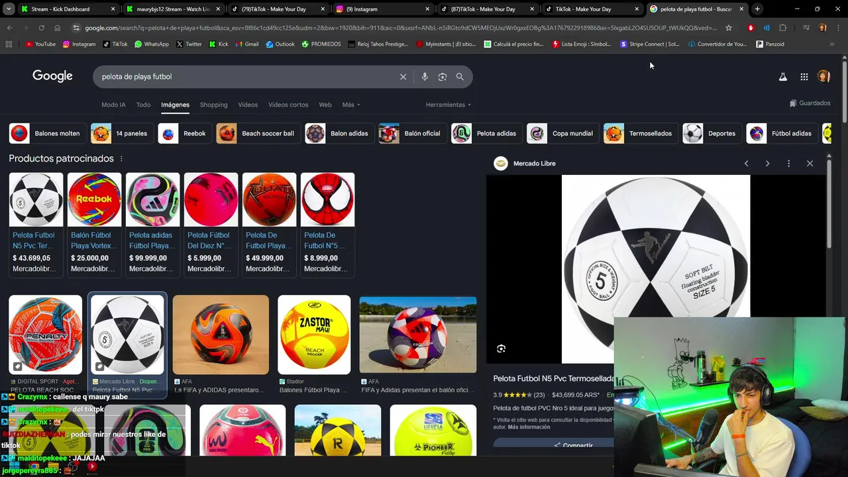This screenshot has height=477, width=848.
Task: Open the Google apps grid
Action: 804,77
